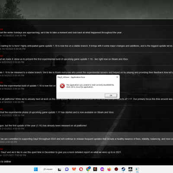The height and width of the screenshot is (173, 173).
Task: Click OK in the Application Error dialog
Action: click(x=111, y=96)
